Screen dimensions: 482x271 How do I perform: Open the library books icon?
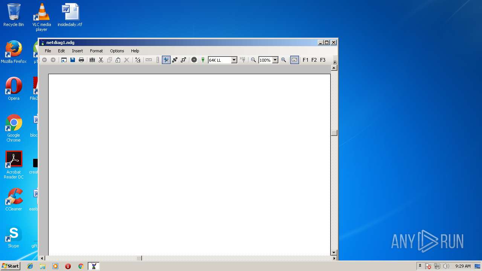point(92,60)
